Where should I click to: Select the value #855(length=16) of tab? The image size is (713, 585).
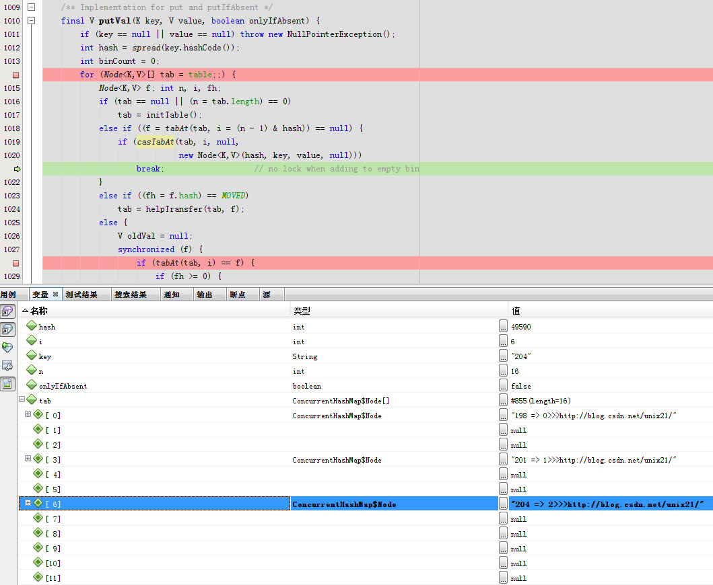(x=541, y=401)
